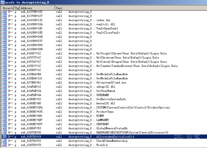Select the address sub_415EA4+121
The image size is (207, 148).
(31, 78)
